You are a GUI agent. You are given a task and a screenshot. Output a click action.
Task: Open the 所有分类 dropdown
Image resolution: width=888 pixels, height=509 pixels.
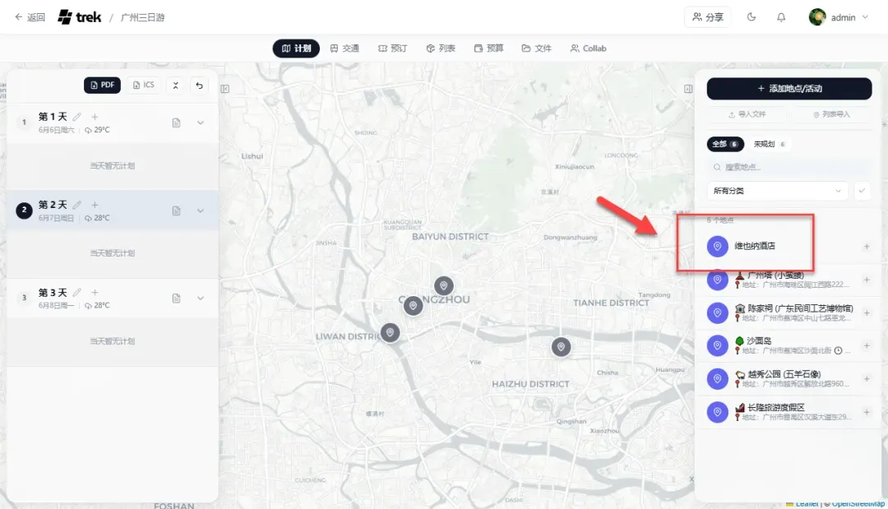tap(777, 191)
